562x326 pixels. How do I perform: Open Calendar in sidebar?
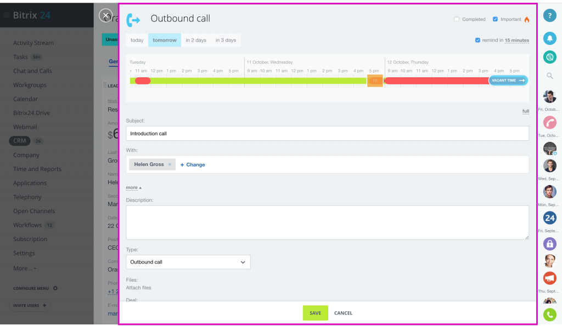(25, 99)
